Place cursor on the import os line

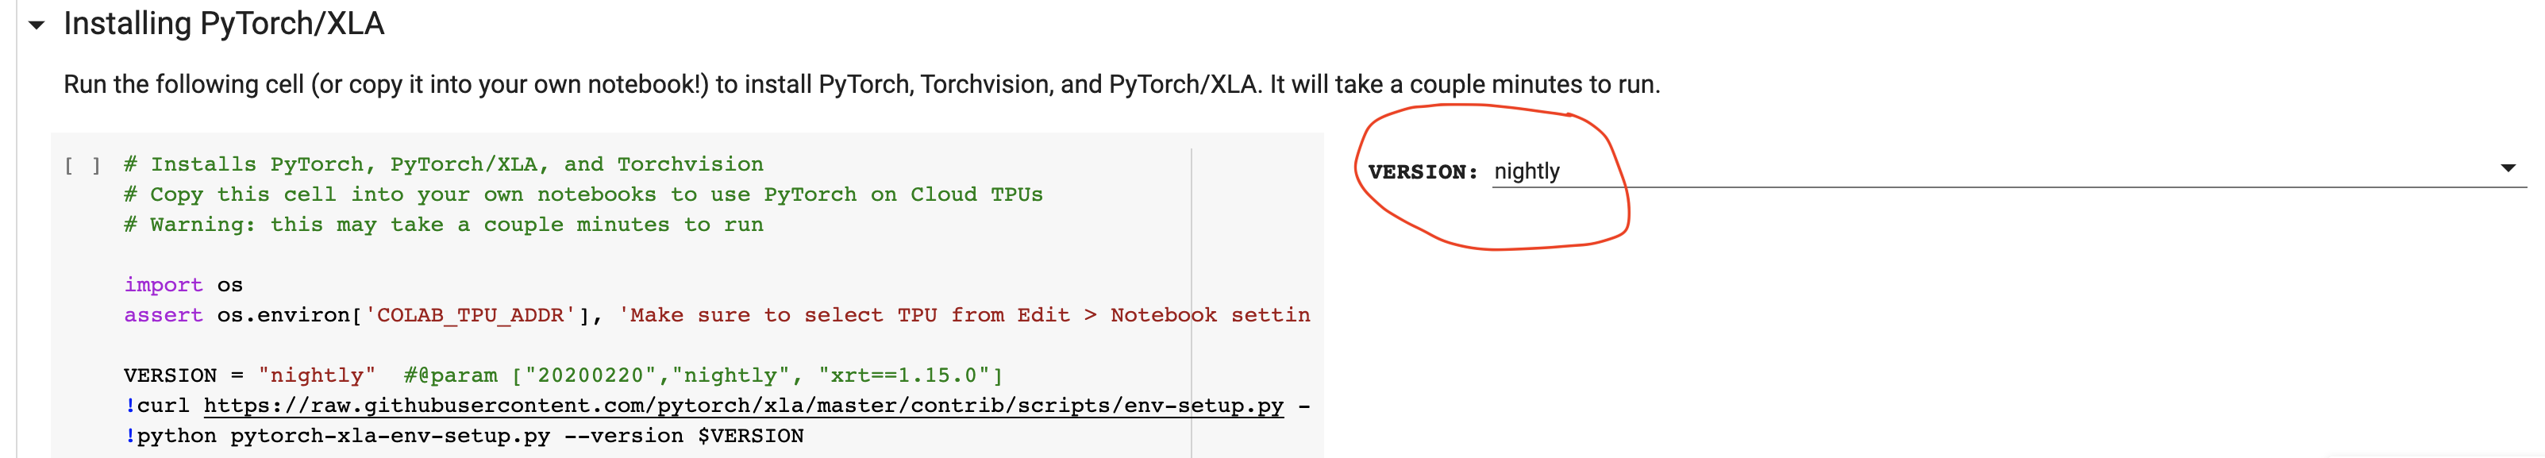click(x=183, y=284)
